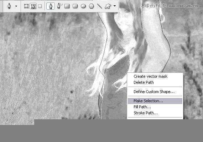Viewport: 203px width, 142px height.
Task: Click the Pen tool preset icon
Action: pos(9,6)
